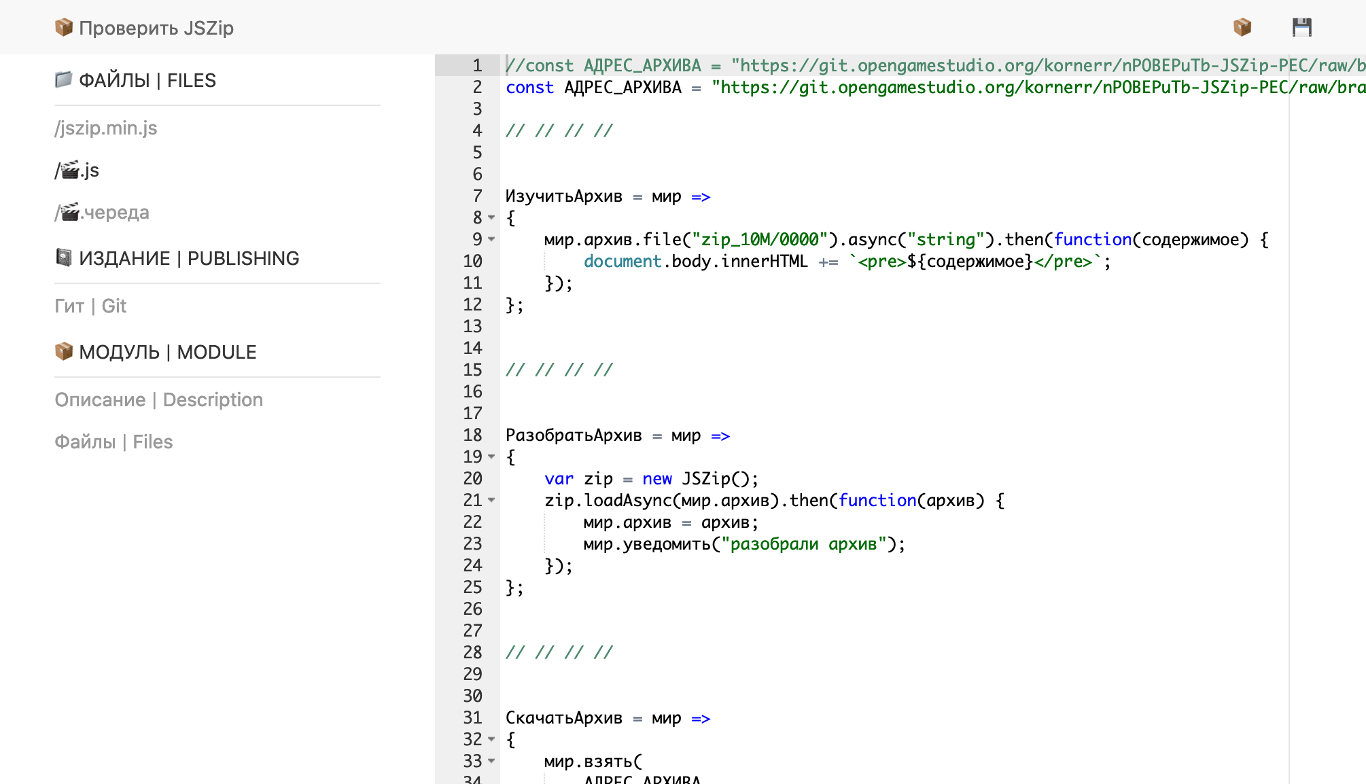Open the clapperboard .js file
The image size is (1366, 784).
click(x=77, y=170)
